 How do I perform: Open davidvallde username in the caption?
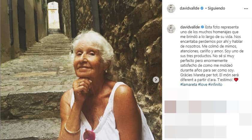[190, 27]
